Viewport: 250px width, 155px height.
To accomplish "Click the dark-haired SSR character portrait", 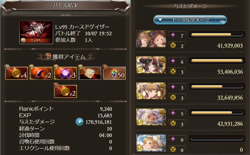I will click(x=151, y=65).
